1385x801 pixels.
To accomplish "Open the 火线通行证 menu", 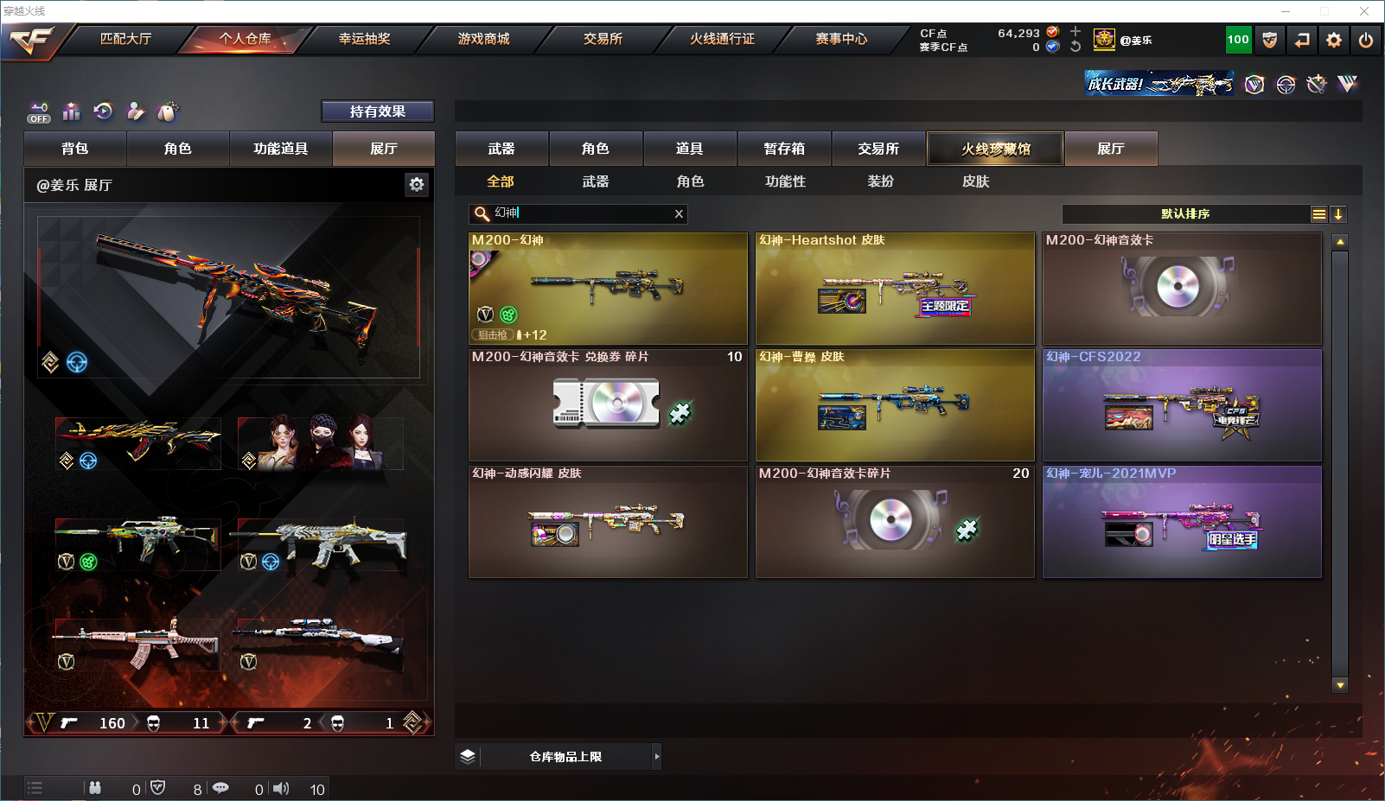I will point(722,39).
